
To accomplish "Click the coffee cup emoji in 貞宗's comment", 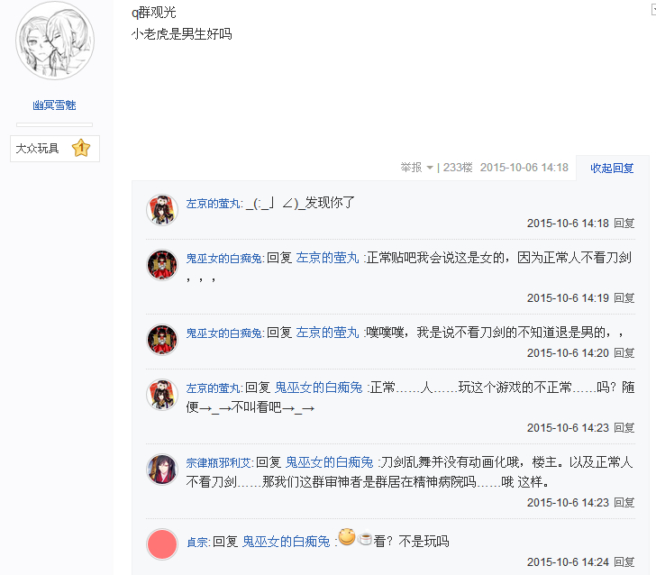I will click(x=365, y=539).
